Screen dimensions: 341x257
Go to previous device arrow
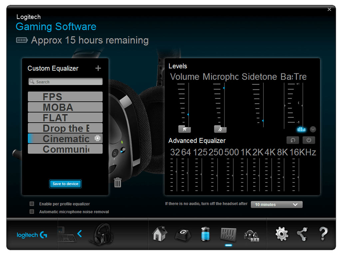[x=80, y=234]
